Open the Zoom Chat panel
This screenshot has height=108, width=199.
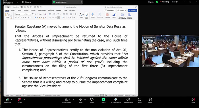point(81,101)
